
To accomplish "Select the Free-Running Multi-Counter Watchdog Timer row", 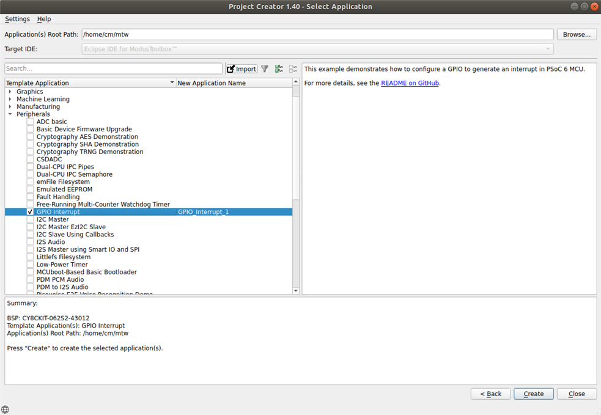I will (149, 204).
